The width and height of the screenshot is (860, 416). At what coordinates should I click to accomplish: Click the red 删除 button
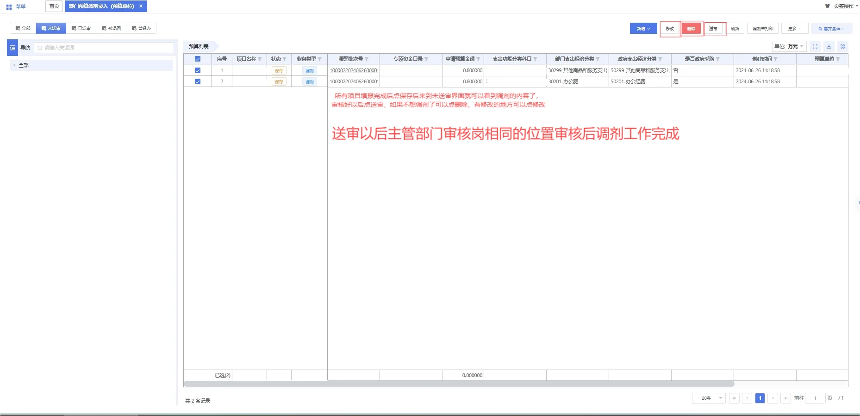692,29
